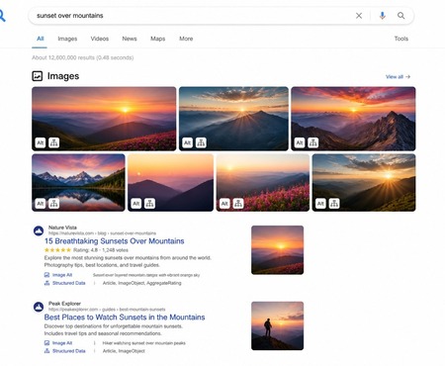Viewport: 445px width, 366px height.
Task: Click Alt badge on sun rays valley image
Action: (x=320, y=204)
